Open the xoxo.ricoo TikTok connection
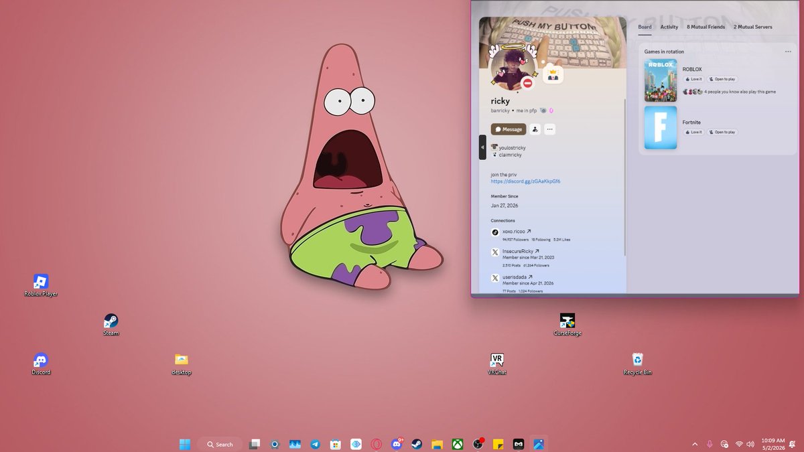 tap(517, 232)
